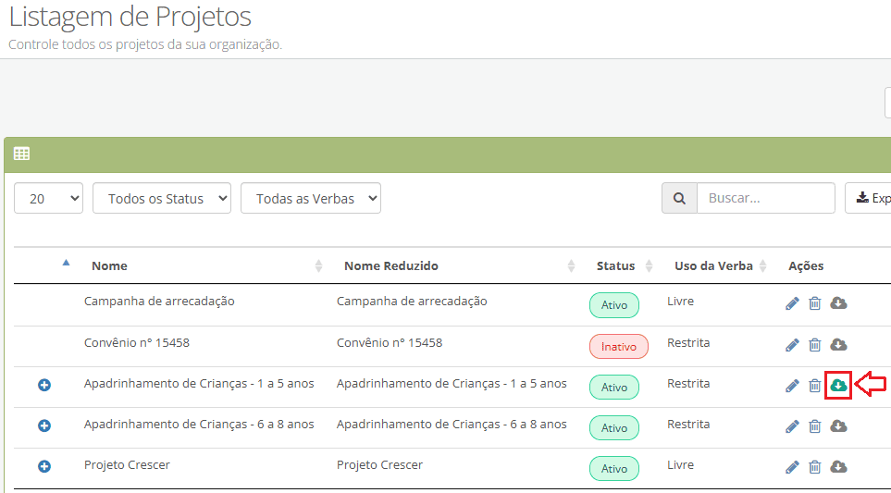891x493 pixels.
Task: Click the Export button
Action: (871, 198)
